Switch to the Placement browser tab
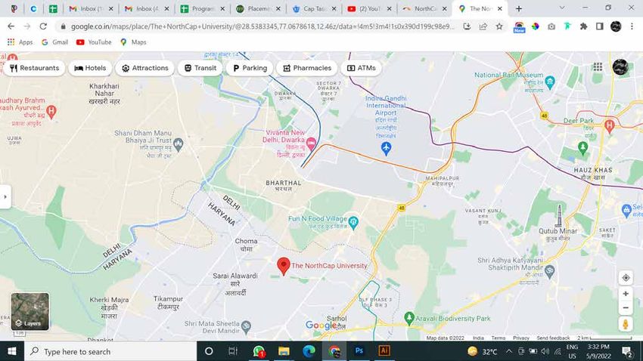The width and height of the screenshot is (643, 361). click(x=259, y=8)
